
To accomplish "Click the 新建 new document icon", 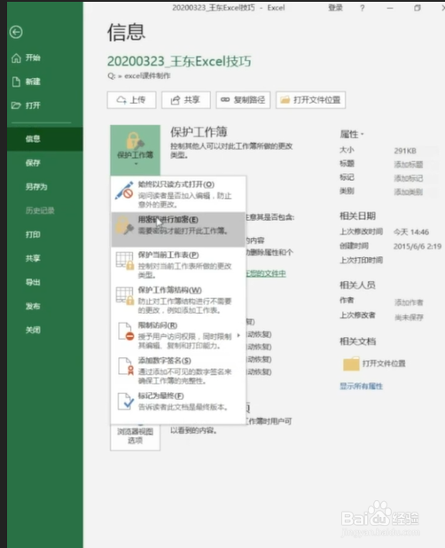I will (x=16, y=82).
